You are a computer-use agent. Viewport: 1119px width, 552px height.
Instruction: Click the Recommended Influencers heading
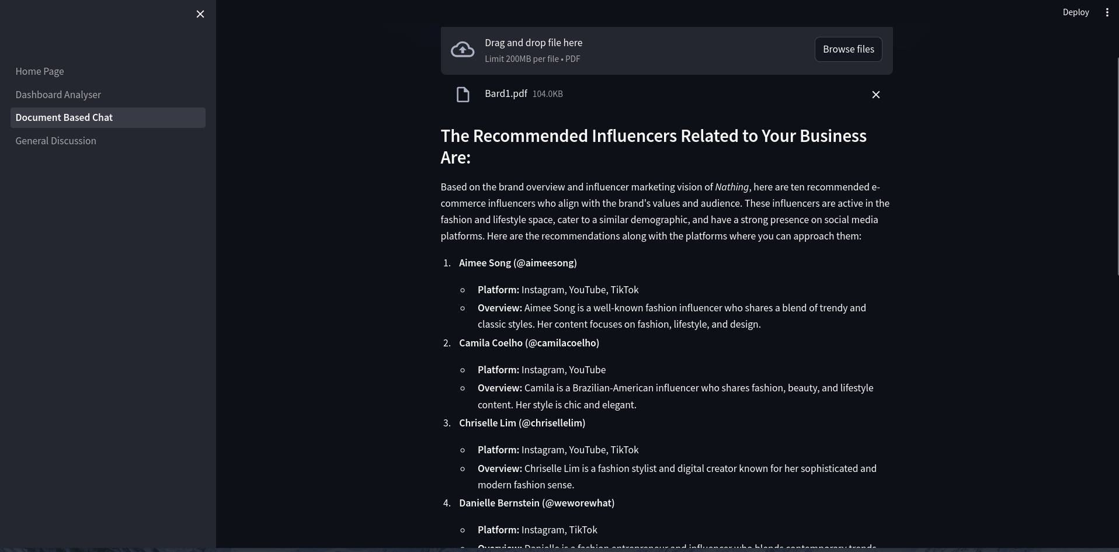click(x=654, y=147)
